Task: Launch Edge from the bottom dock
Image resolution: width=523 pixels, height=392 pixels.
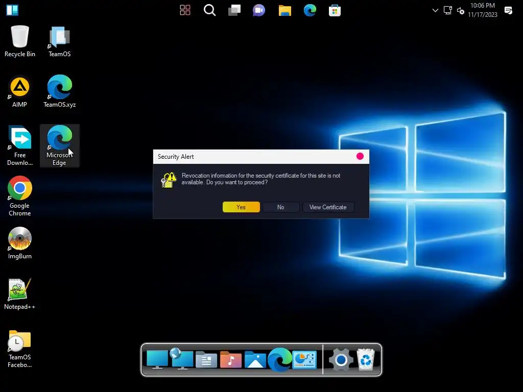Action: (279, 359)
